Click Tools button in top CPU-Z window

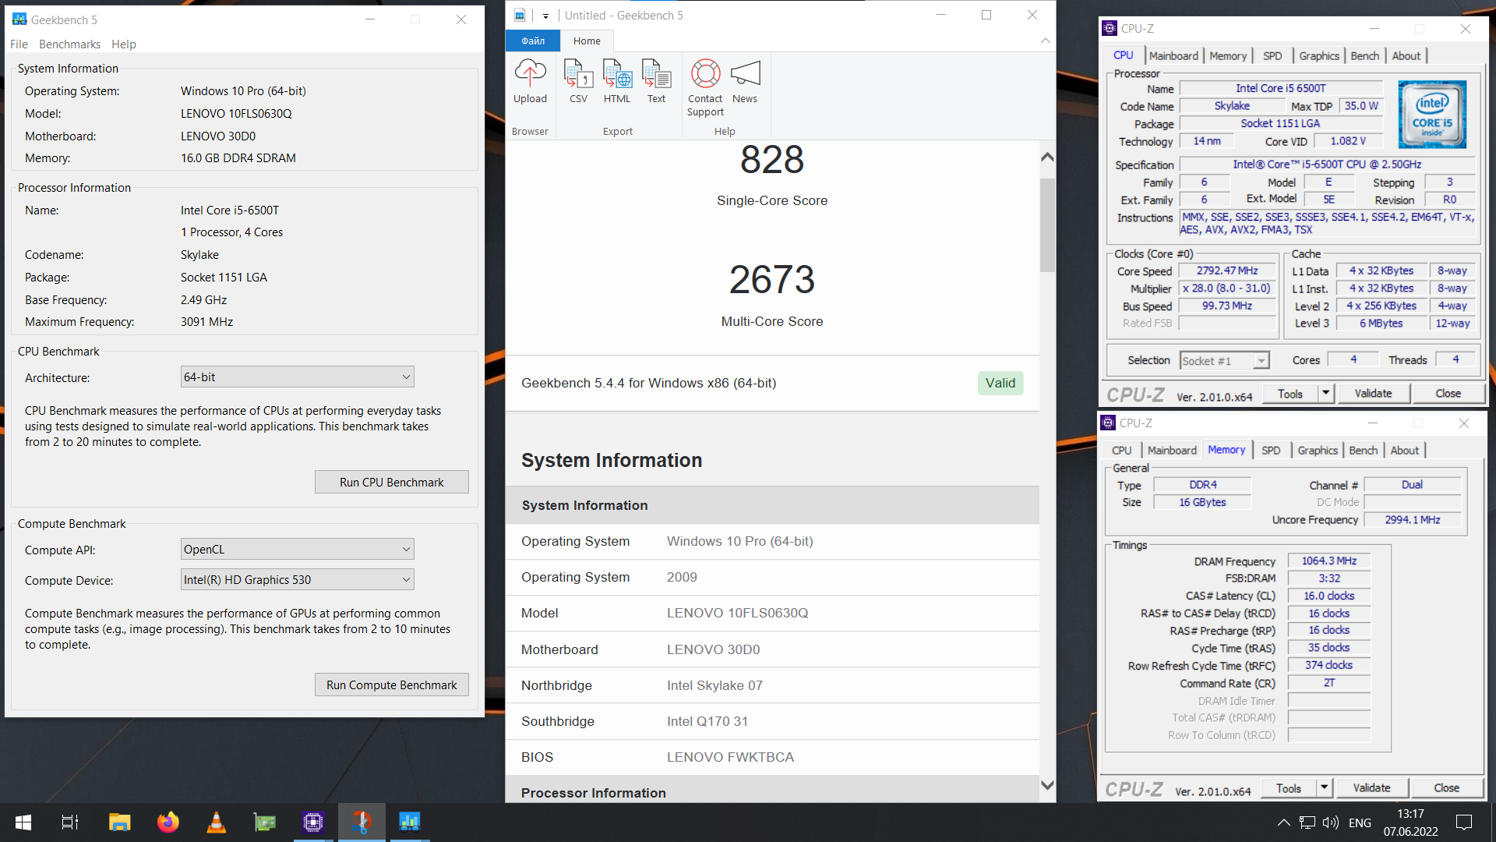[x=1290, y=394]
